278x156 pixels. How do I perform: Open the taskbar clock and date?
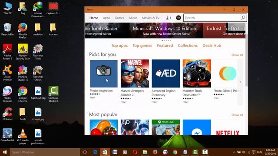(x=270, y=152)
